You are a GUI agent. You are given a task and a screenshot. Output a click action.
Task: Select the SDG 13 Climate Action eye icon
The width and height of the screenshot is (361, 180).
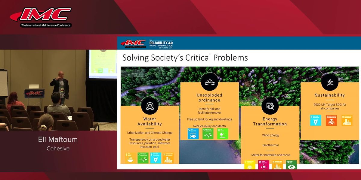point(291,165)
